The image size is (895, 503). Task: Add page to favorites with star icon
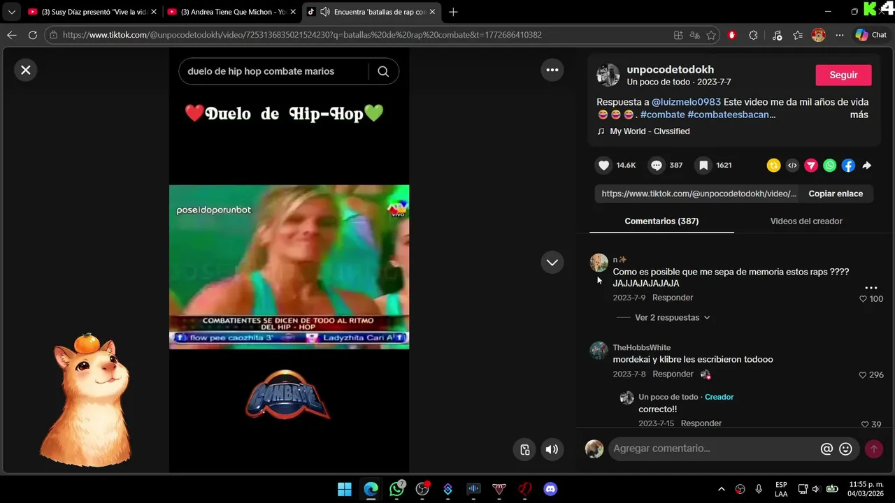pyautogui.click(x=711, y=35)
